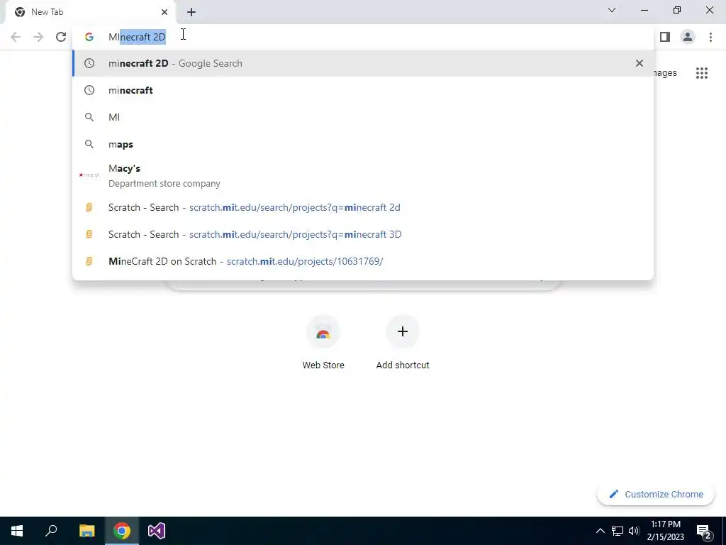Open the profile avatar menu
Image resolution: width=726 pixels, height=545 pixels.
pos(688,37)
